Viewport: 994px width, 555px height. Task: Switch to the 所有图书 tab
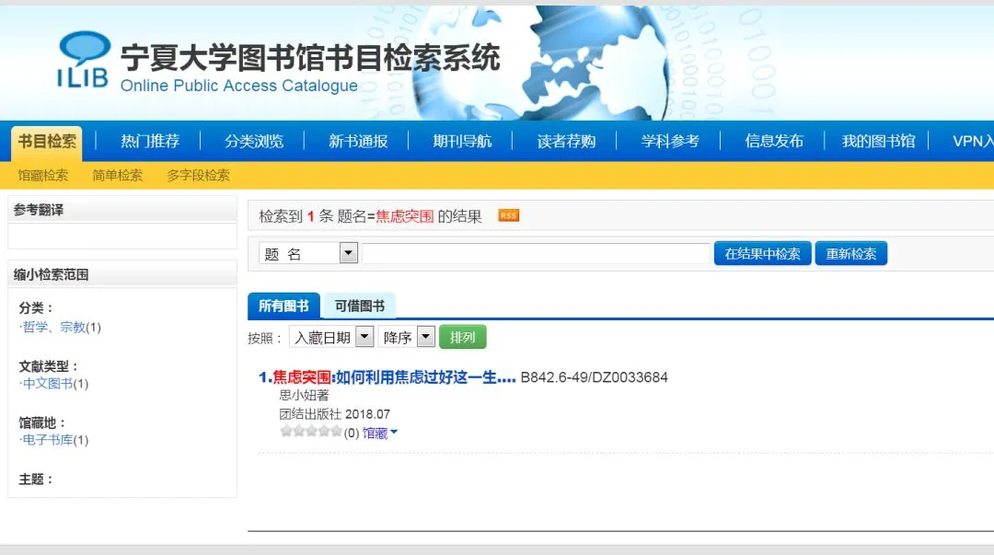pos(283,306)
